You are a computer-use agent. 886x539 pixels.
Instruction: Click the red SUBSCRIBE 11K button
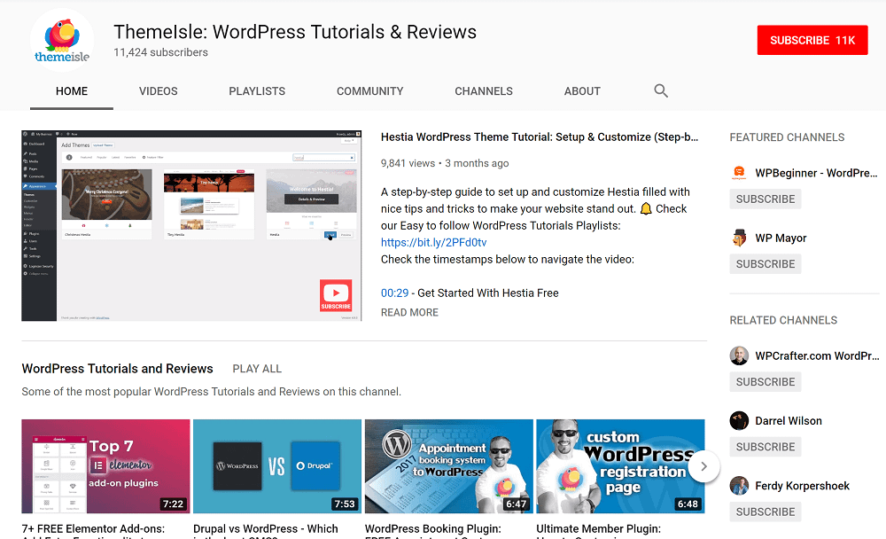click(x=812, y=40)
